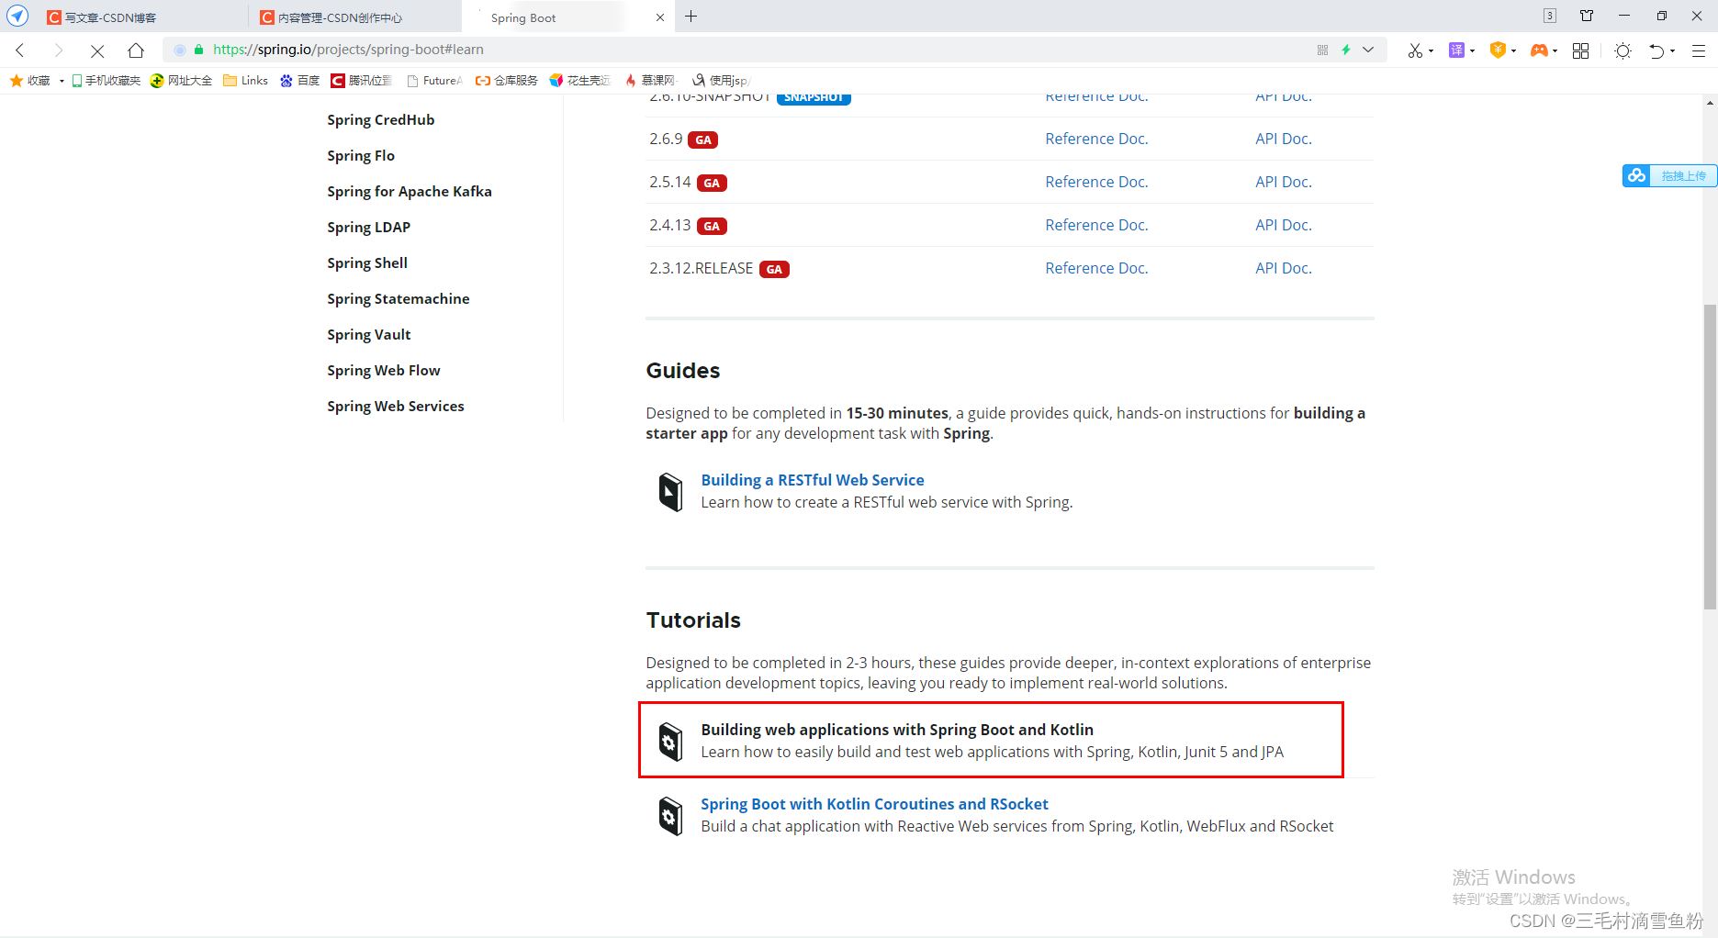Open Spring Web Flow in the sidebar
Viewport: 1718px width, 938px height.
point(384,371)
